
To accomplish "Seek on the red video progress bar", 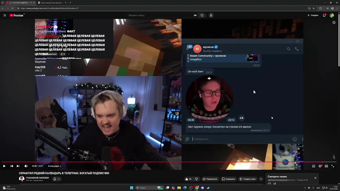I will pos(169,162).
